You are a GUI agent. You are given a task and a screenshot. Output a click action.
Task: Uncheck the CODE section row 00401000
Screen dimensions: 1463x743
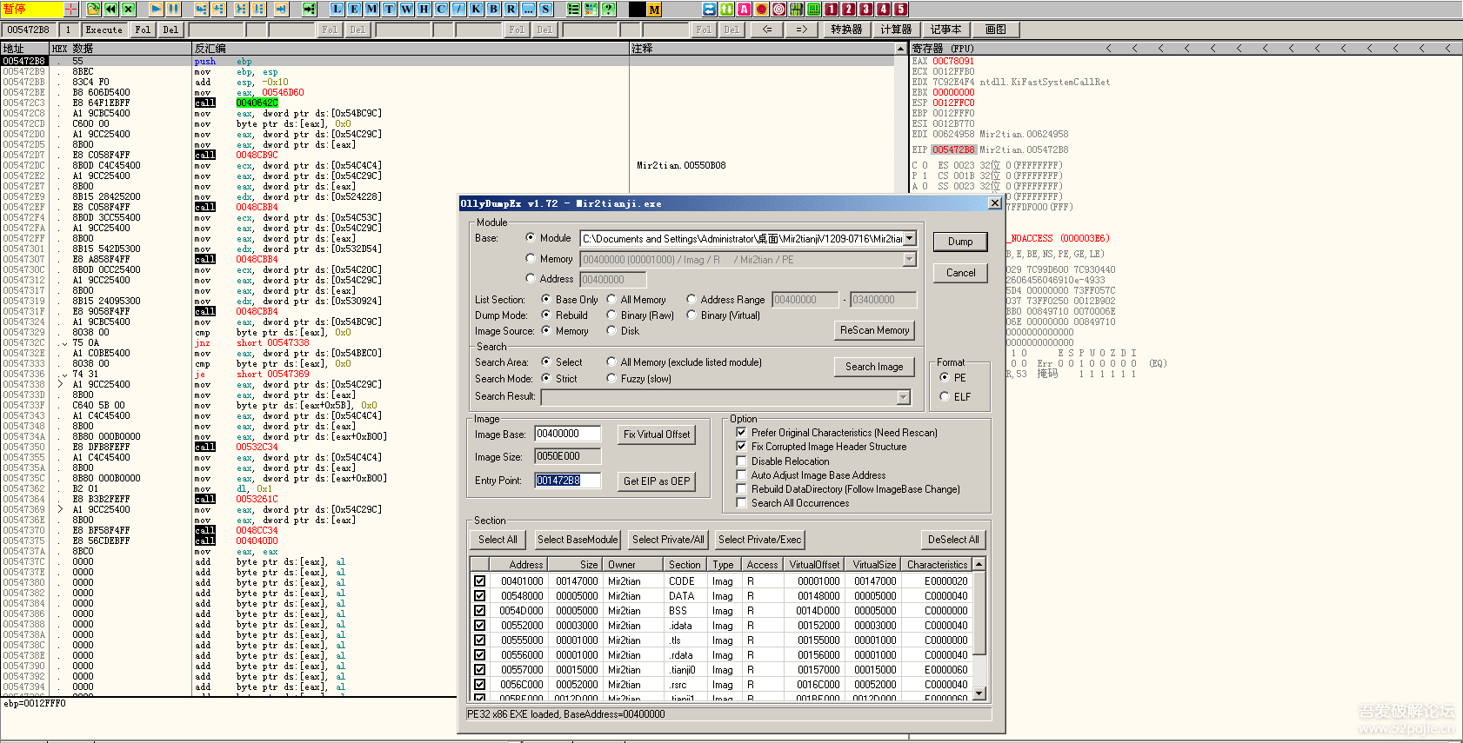(x=479, y=580)
